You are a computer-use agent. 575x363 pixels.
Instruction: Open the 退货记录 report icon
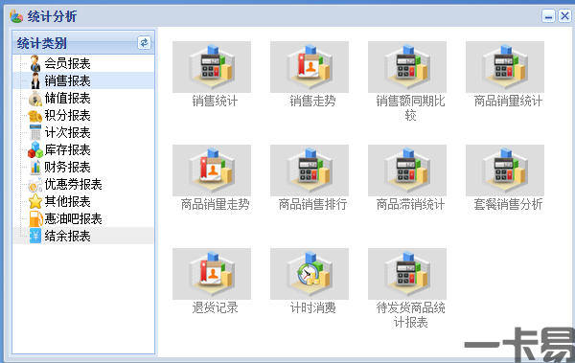(212, 274)
